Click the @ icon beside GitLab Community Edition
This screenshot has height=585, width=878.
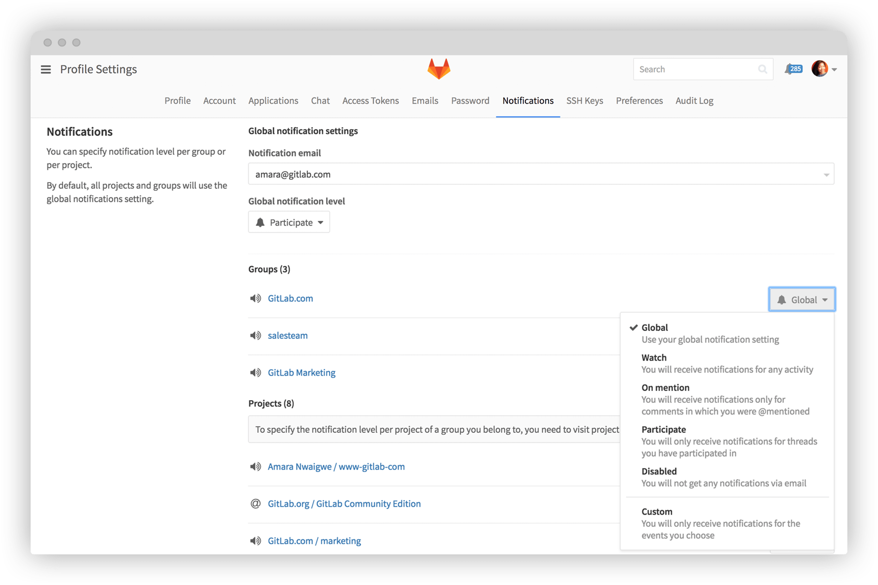[255, 504]
